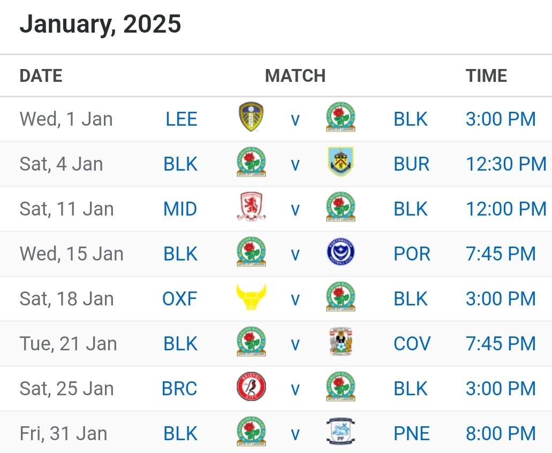Open the LEE team link
Screen dimensions: 552x453
pyautogui.click(x=182, y=119)
